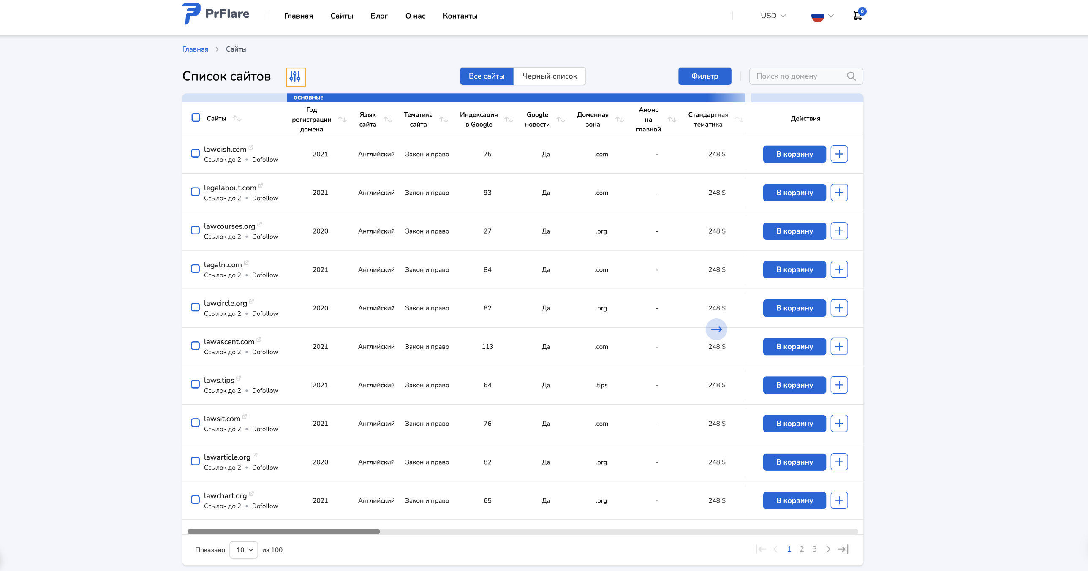Open Блог in the top menu
The width and height of the screenshot is (1088, 571).
pos(379,16)
